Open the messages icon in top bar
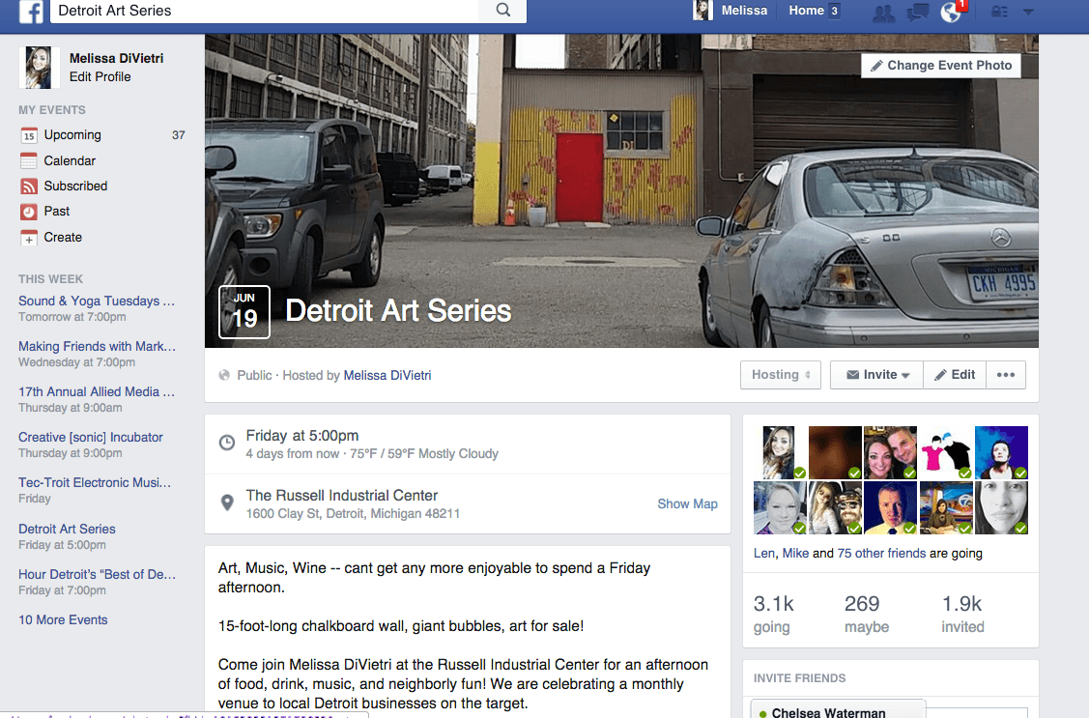The image size is (1089, 718). click(917, 12)
